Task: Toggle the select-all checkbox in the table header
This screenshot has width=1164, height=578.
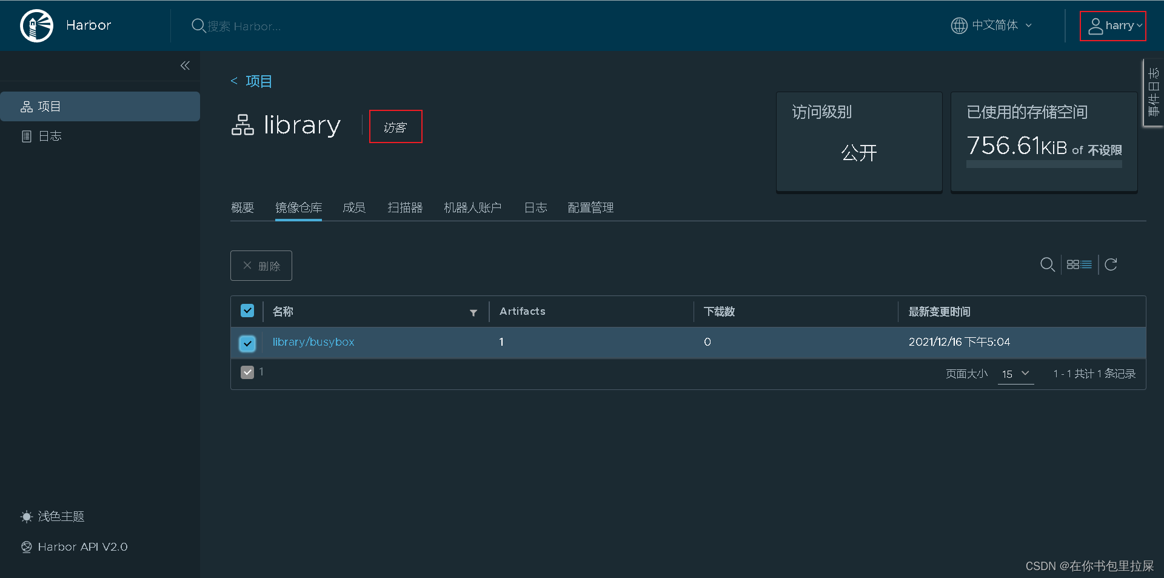Action: pyautogui.click(x=247, y=311)
